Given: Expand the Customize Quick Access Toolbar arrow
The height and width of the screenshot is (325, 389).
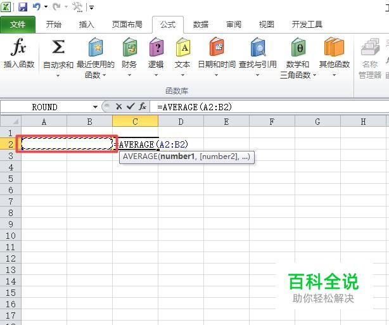Looking at the screenshot, I should pyautogui.click(x=91, y=8).
